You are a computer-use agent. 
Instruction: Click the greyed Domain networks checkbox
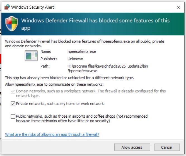tap(13, 91)
